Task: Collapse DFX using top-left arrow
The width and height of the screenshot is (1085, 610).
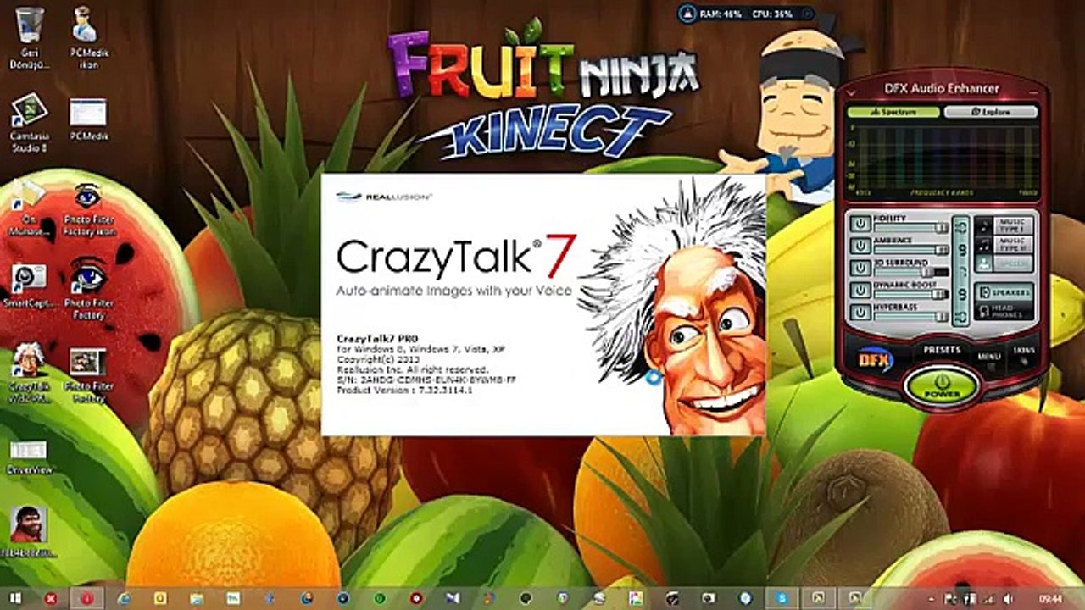Action: point(851,91)
